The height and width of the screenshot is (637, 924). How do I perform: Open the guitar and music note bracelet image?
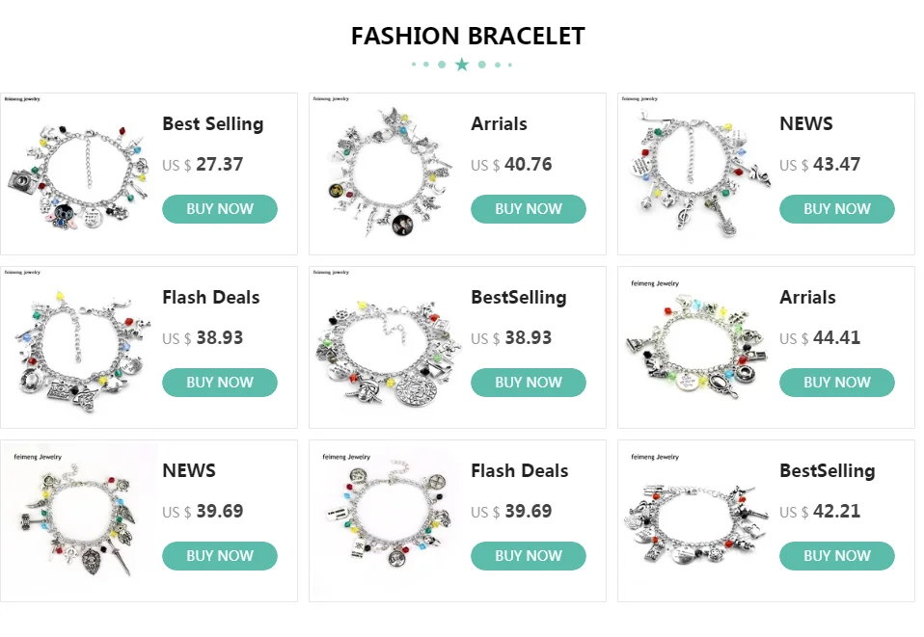coord(696,173)
